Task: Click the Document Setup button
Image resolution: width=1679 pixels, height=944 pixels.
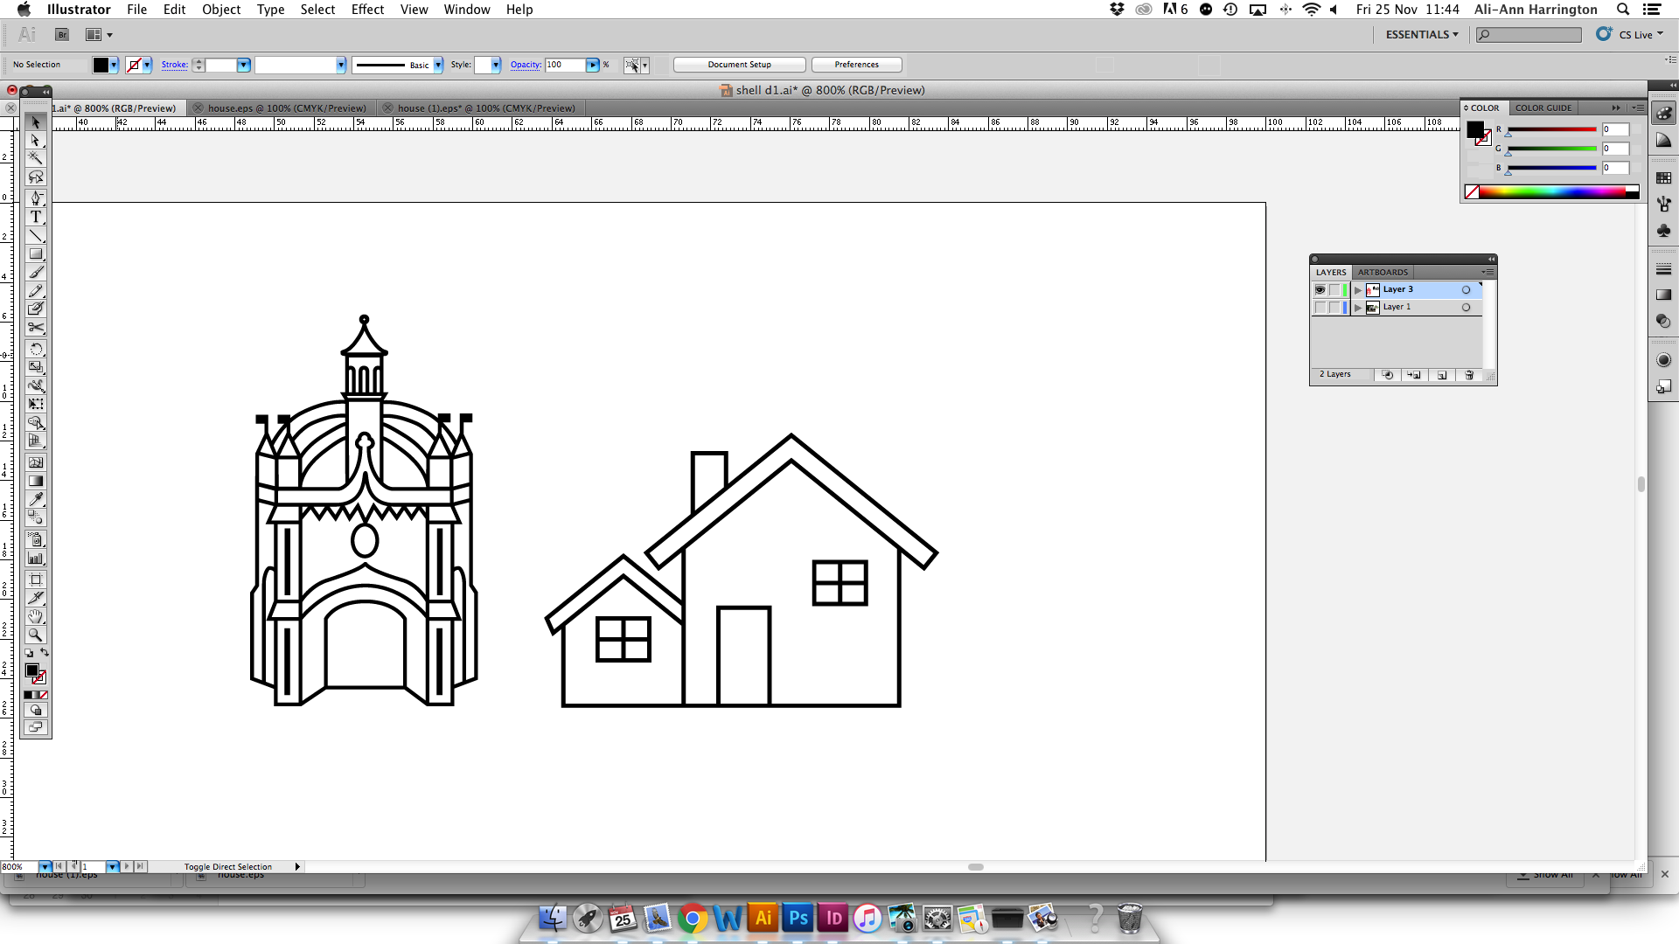Action: (x=739, y=65)
